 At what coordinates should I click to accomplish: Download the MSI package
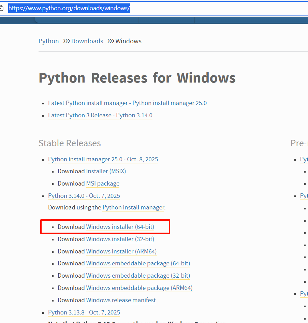[103, 183]
